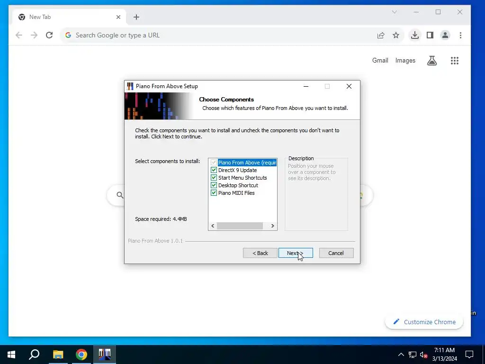Minimize the Piano From Above Setup window
The image size is (485, 364).
(x=306, y=86)
